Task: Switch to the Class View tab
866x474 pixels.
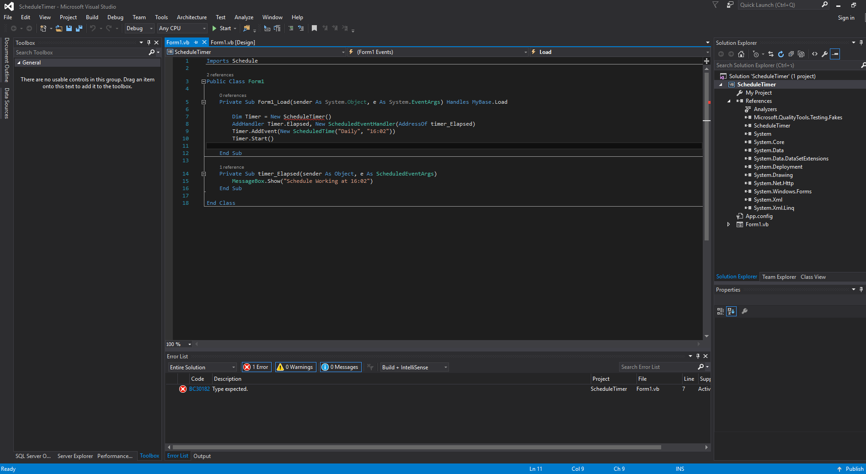Action: point(813,277)
